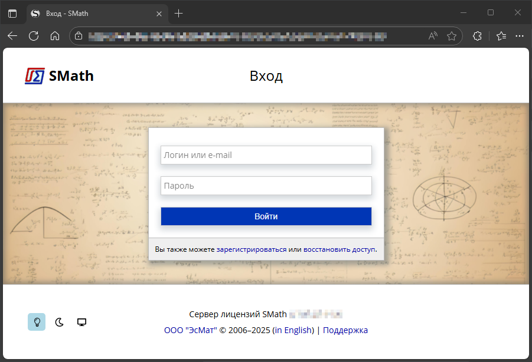
Task: Add this page to favorites
Action: 452,36
